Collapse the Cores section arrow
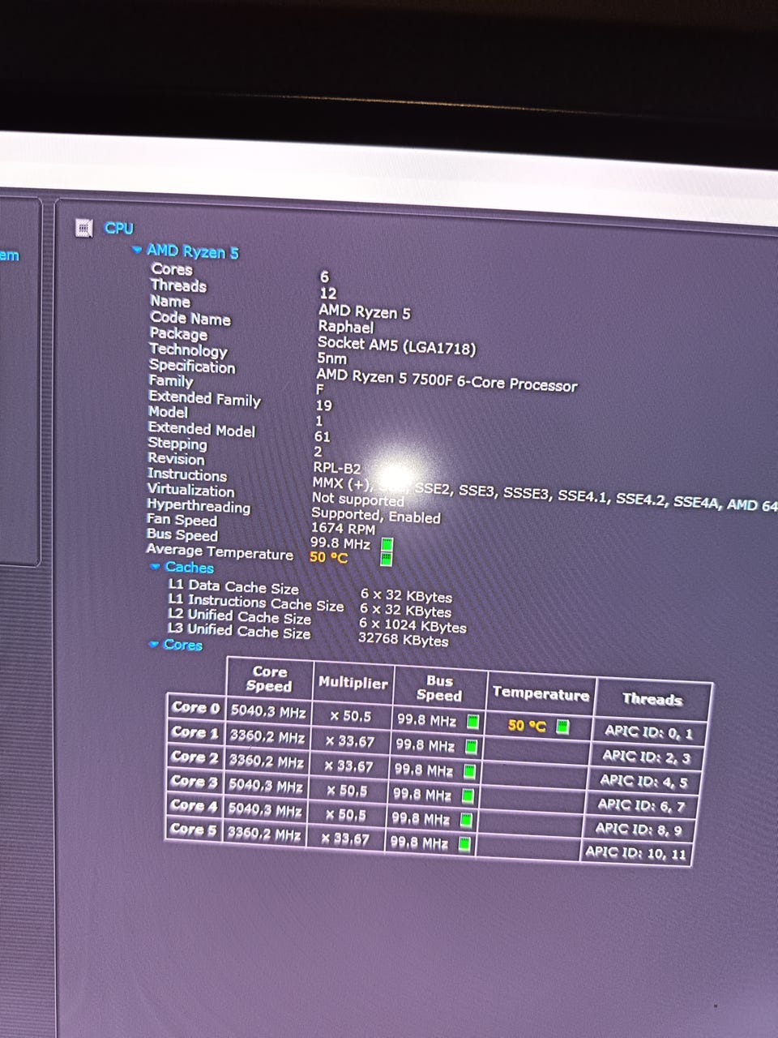This screenshot has height=1038, width=778. pyautogui.click(x=153, y=644)
